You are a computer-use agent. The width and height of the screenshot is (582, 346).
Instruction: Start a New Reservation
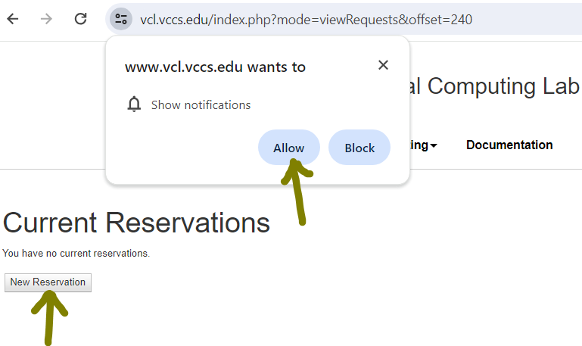[x=48, y=282]
